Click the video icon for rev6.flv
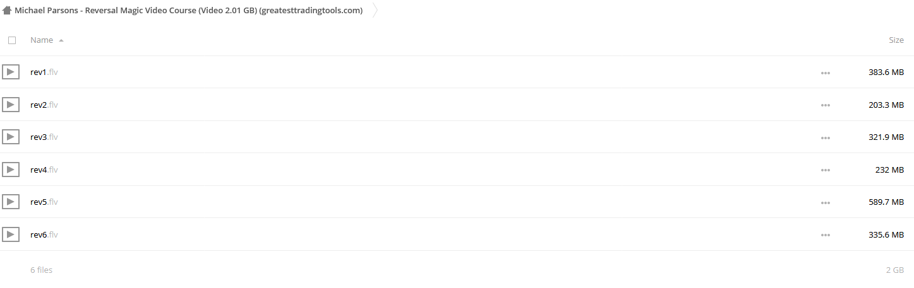 pyautogui.click(x=10, y=234)
